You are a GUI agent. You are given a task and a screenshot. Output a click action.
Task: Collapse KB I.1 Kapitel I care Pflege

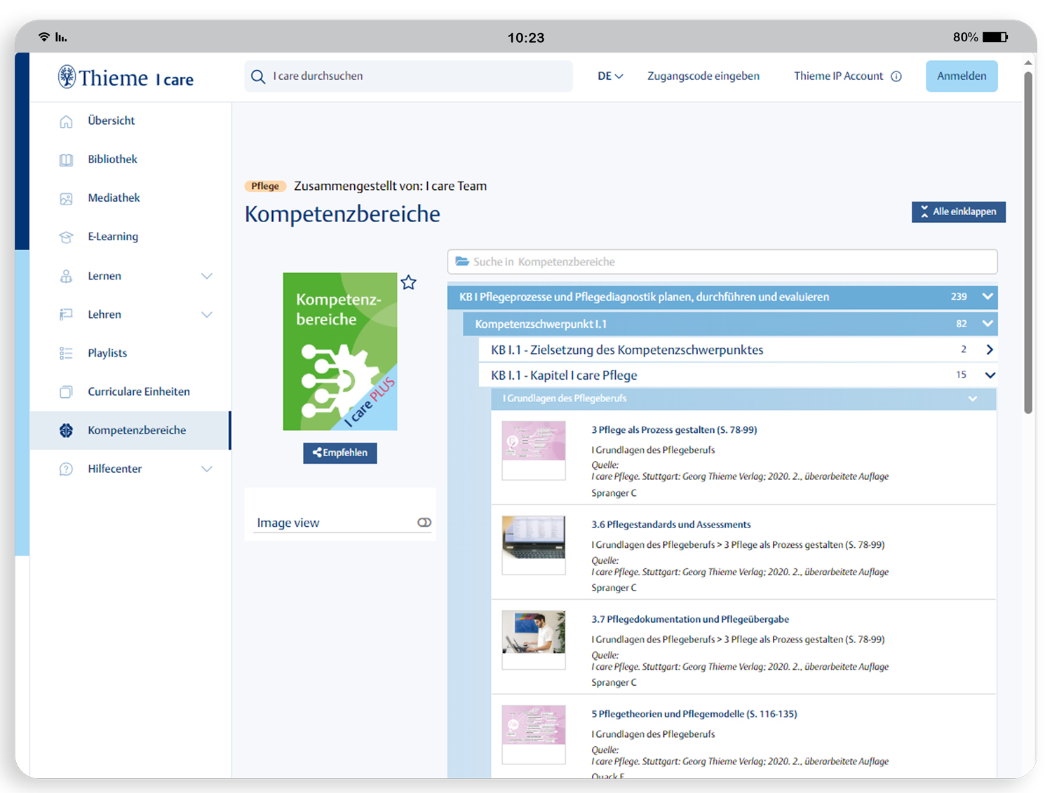click(x=990, y=375)
